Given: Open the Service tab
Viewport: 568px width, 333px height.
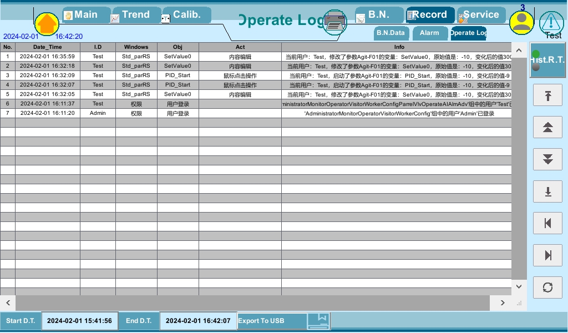Looking at the screenshot, I should [x=481, y=14].
